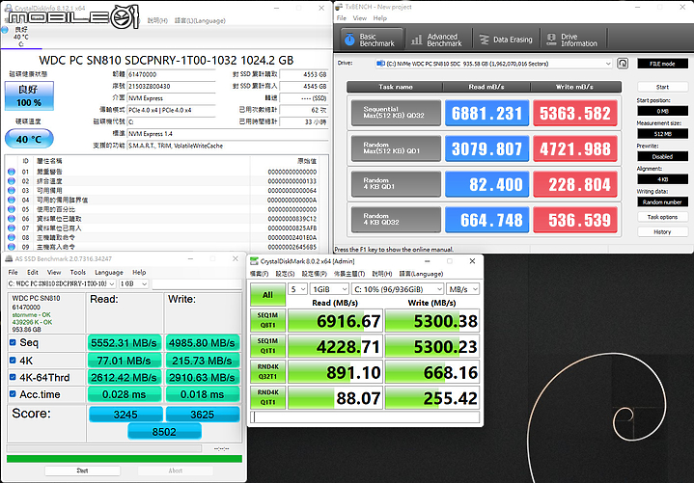Click status icon for attribute 01
Image resolution: width=694 pixels, height=483 pixels.
coord(12,172)
